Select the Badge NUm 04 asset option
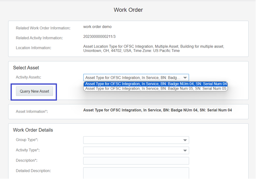 (156, 84)
